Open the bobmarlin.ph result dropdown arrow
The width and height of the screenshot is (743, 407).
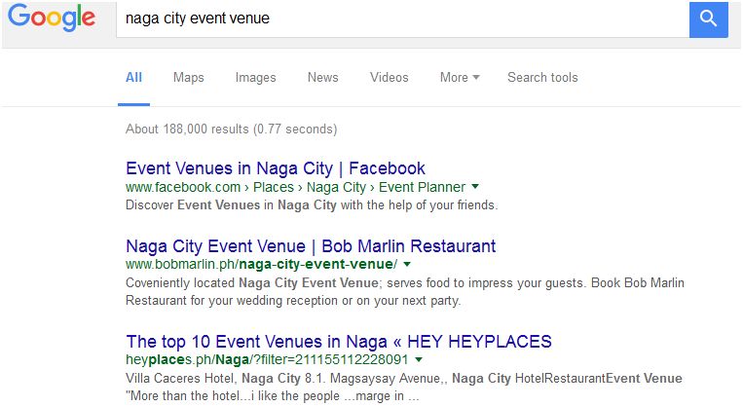point(407,264)
